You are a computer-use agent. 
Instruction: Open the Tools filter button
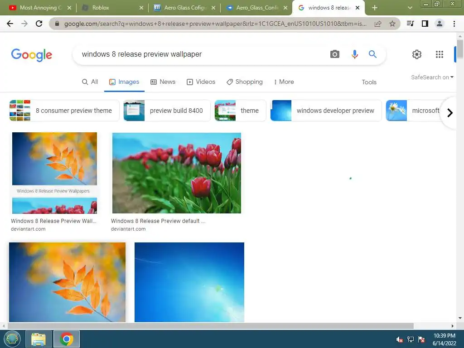[369, 82]
